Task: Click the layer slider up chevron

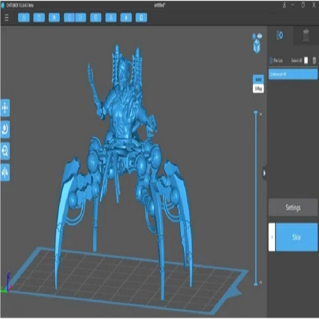Action: pos(261,114)
